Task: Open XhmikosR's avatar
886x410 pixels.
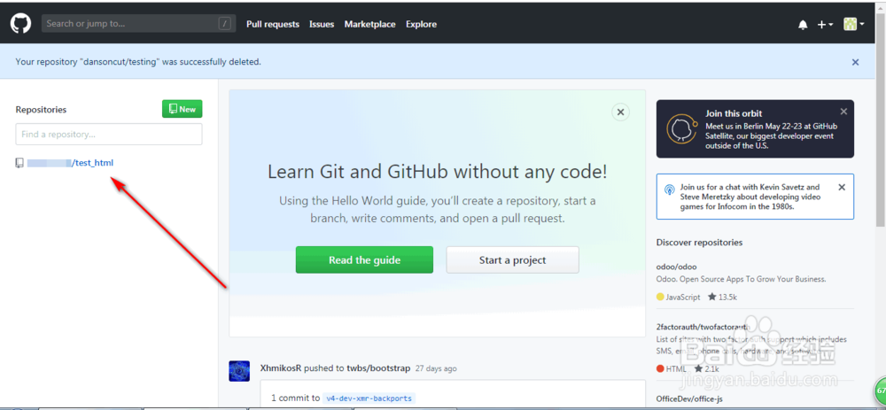Action: (x=239, y=371)
